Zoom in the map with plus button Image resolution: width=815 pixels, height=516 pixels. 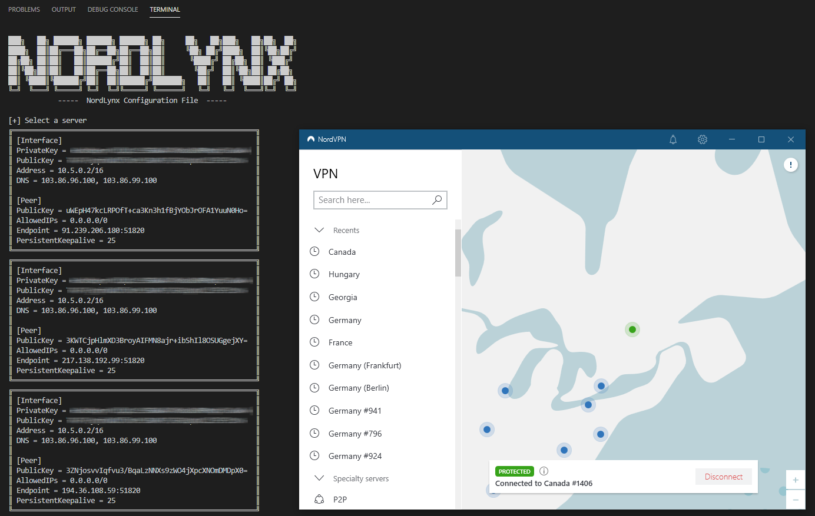pos(796,480)
